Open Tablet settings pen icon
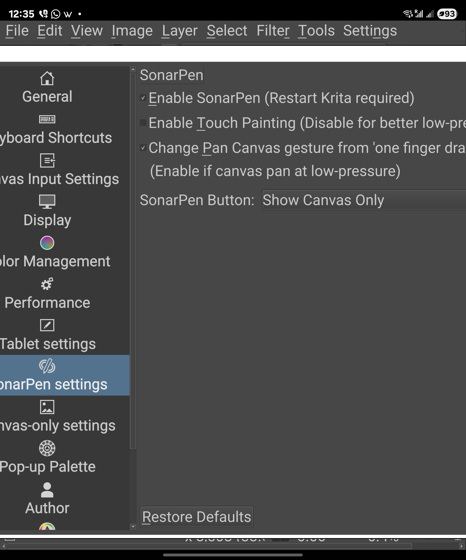 pyautogui.click(x=47, y=325)
